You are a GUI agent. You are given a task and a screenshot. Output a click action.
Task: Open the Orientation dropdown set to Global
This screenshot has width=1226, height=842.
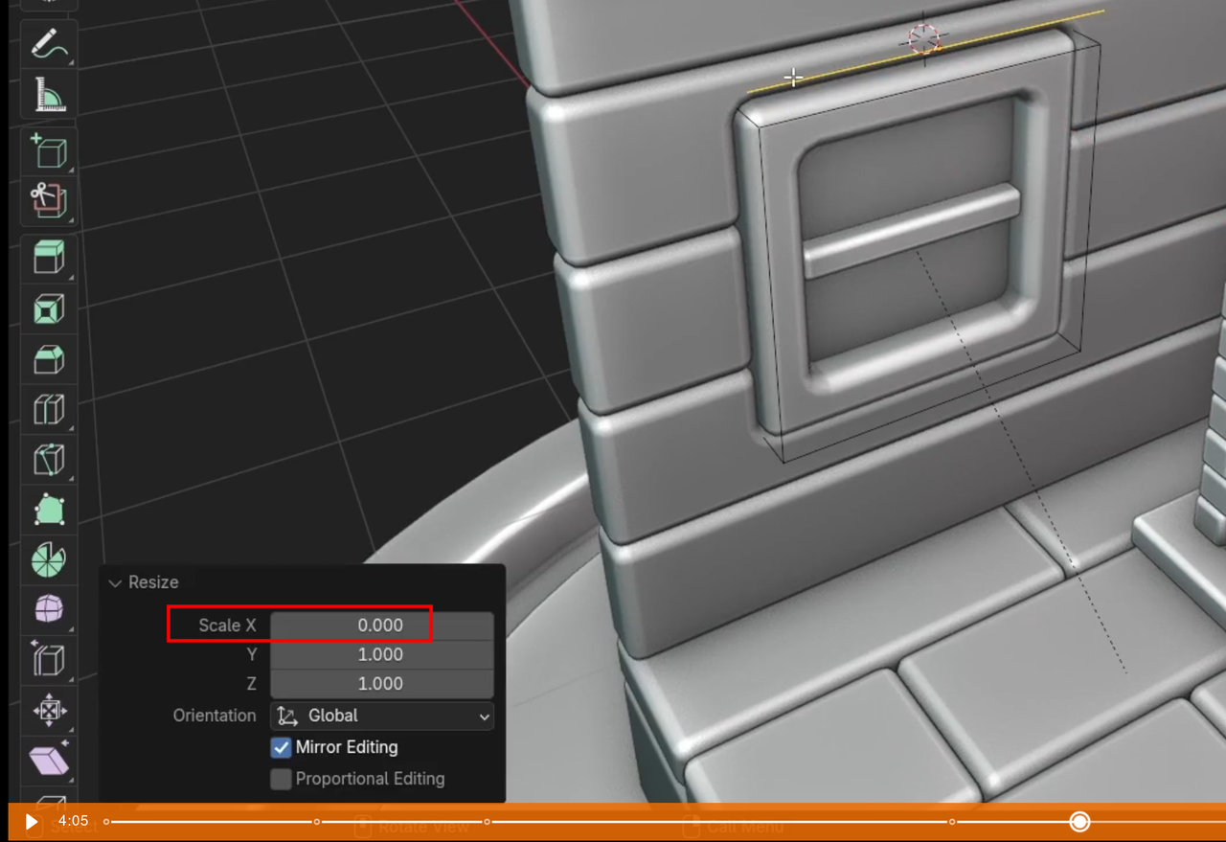381,716
